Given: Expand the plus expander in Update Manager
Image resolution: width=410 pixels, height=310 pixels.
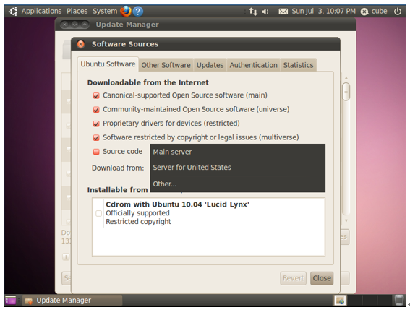Looking at the screenshot, I should (66, 257).
